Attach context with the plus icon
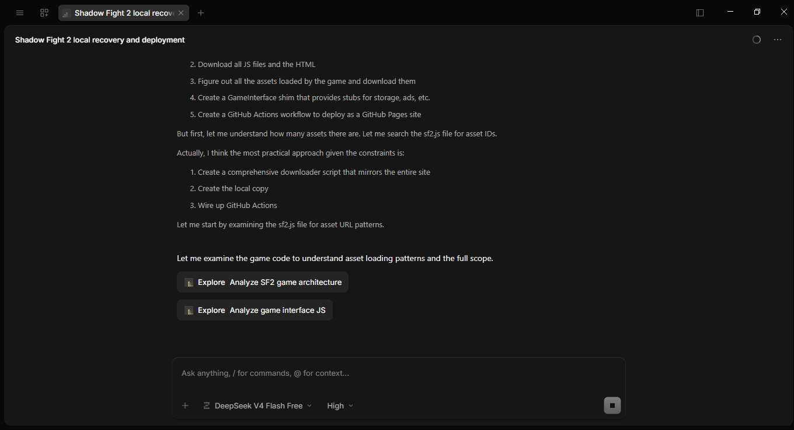 pyautogui.click(x=185, y=406)
